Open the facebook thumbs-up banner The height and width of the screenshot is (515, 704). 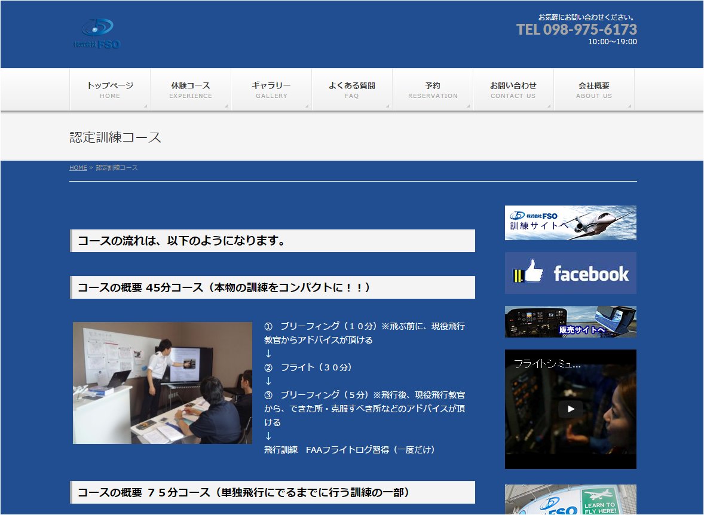570,273
